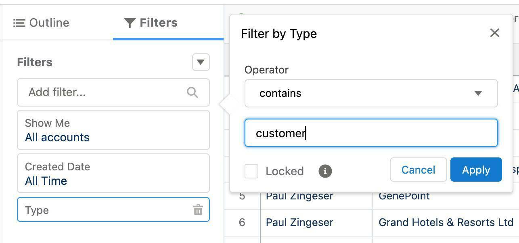Close the Filter by Type dialog with the X
The height and width of the screenshot is (243, 519).
495,33
